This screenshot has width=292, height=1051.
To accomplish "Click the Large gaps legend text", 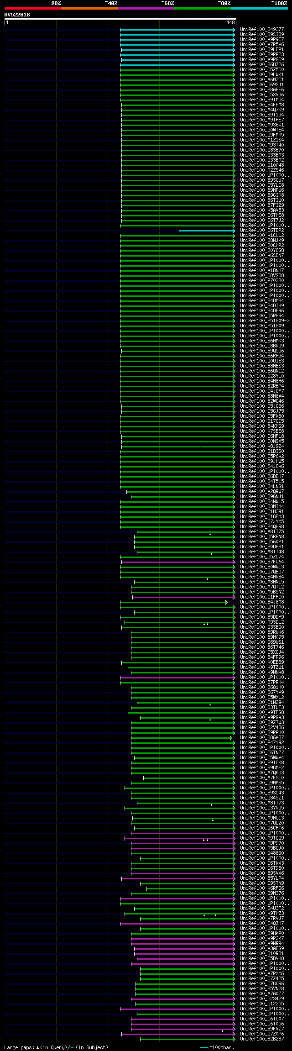I will click(19, 1047).
